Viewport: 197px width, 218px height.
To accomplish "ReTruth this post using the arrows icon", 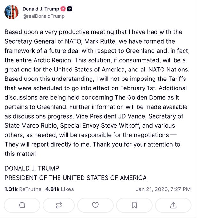I will (x=59, y=205).
